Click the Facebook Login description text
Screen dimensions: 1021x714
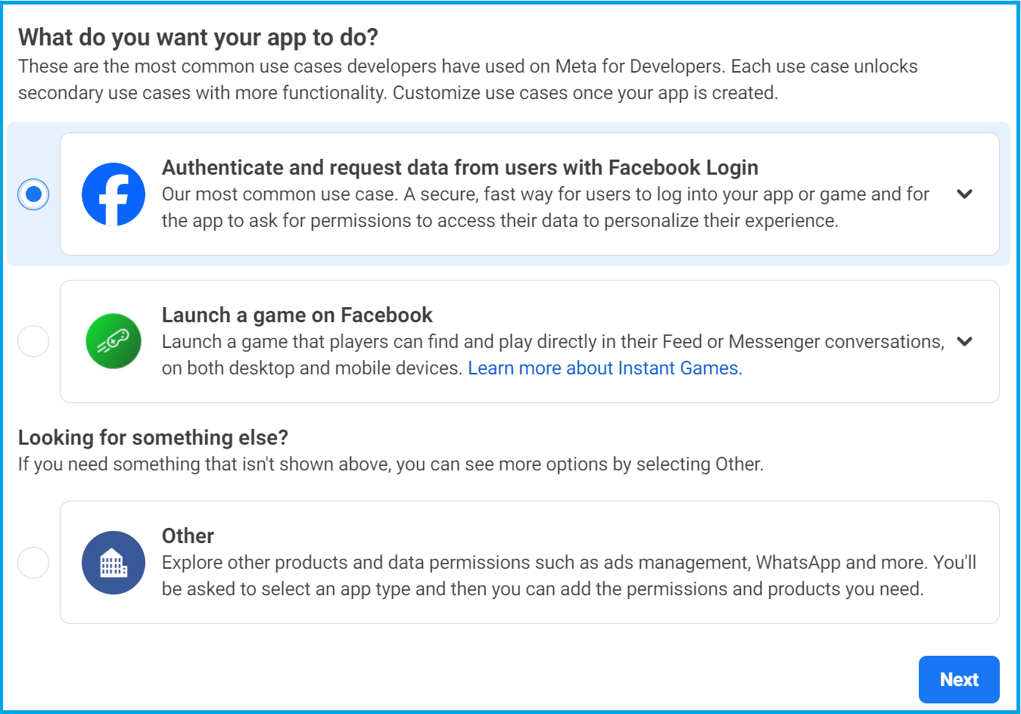(x=546, y=207)
